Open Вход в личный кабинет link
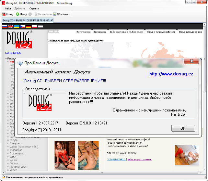Screen dimensions: 208x181 pyautogui.click(x=161, y=32)
